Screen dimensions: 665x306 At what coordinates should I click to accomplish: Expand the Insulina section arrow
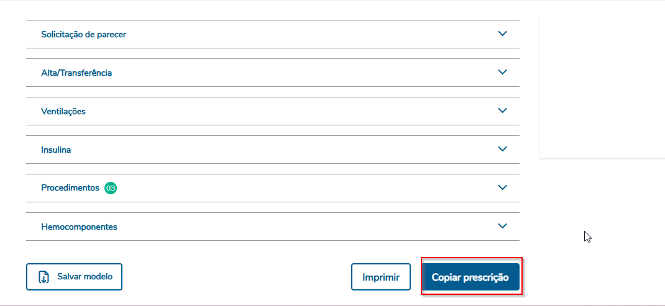pyautogui.click(x=503, y=150)
